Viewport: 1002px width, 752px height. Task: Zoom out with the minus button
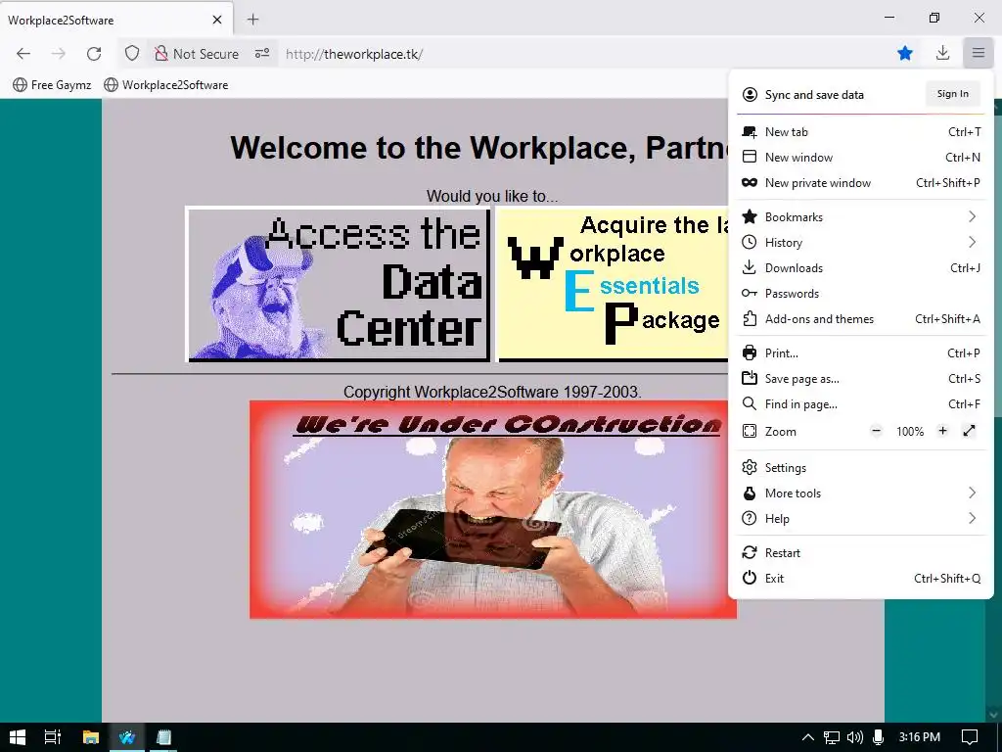(876, 431)
